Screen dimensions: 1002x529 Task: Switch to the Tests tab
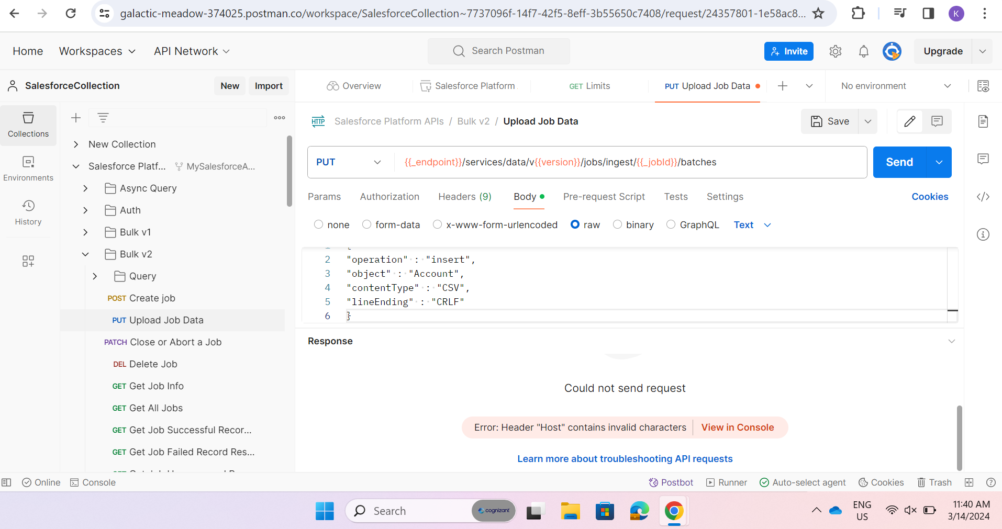[676, 197]
